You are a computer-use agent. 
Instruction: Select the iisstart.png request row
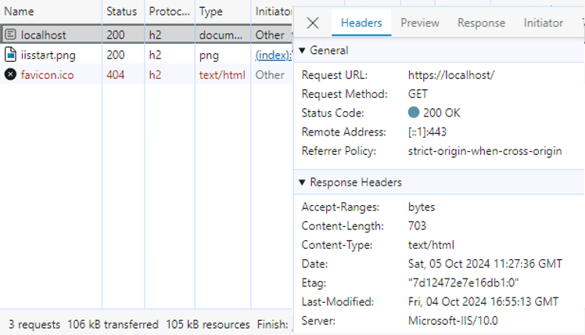tap(146, 55)
